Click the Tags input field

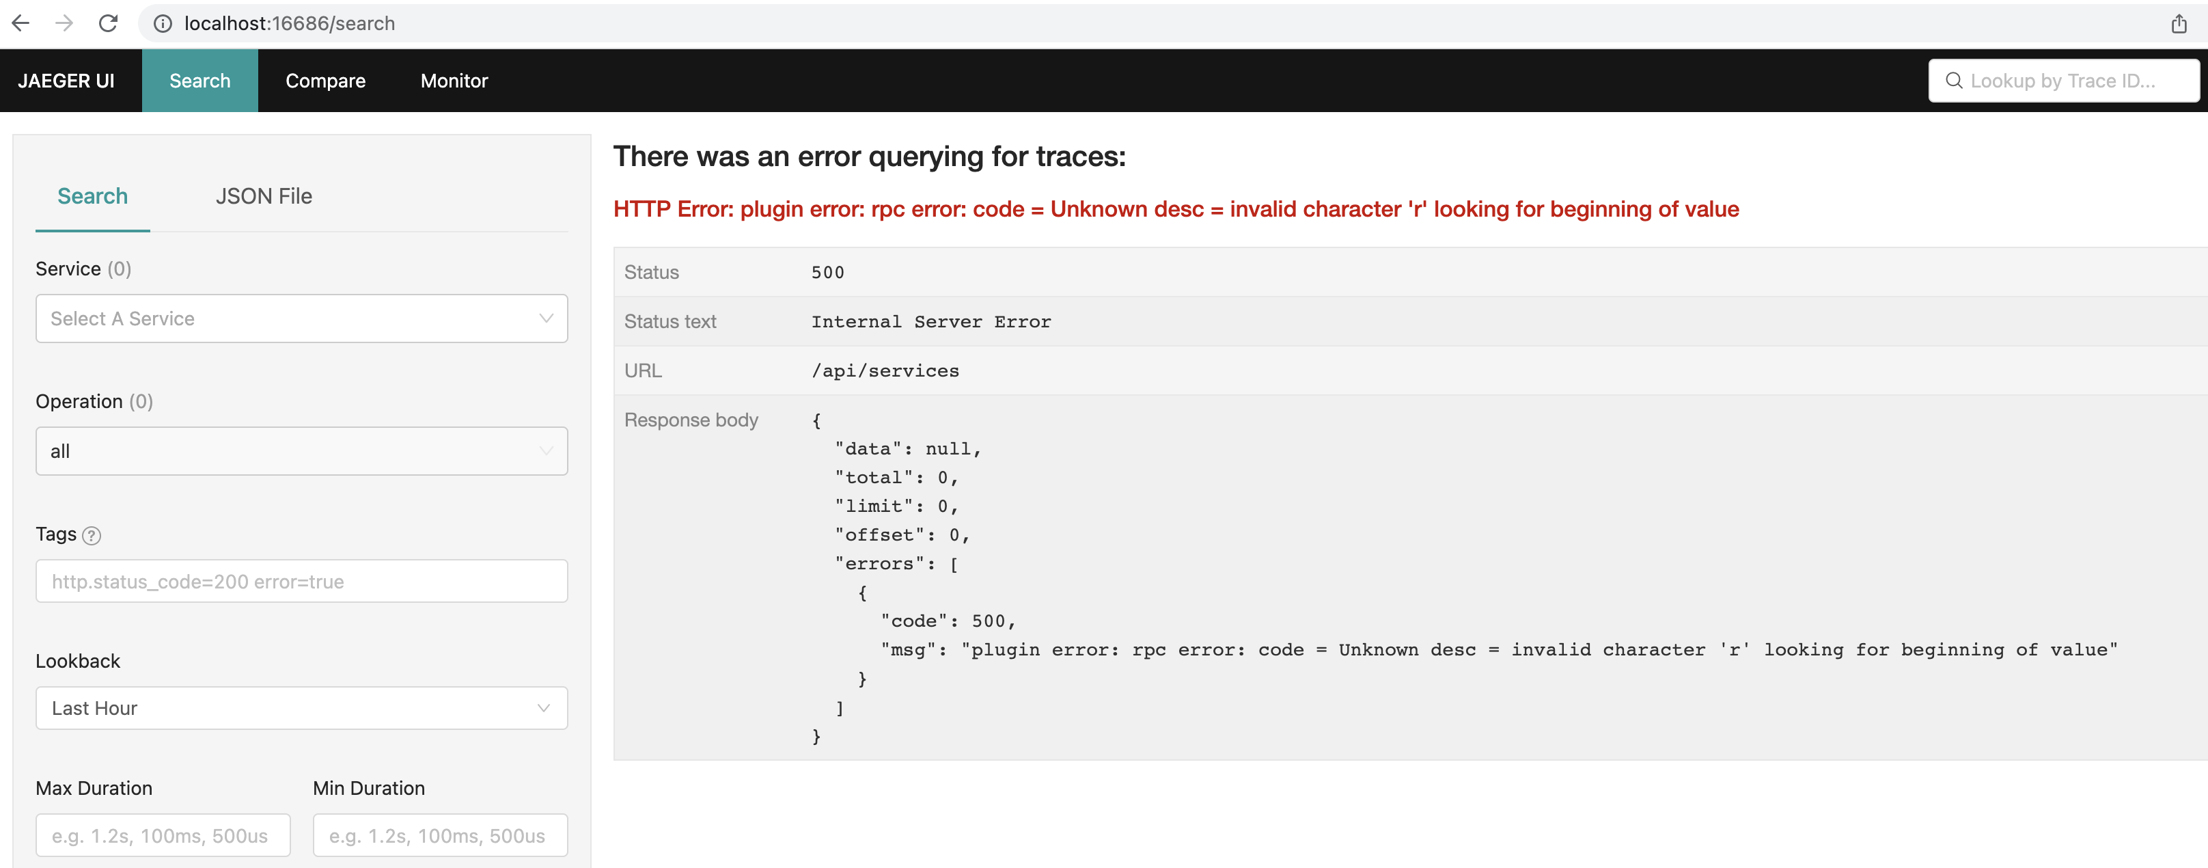tap(301, 581)
